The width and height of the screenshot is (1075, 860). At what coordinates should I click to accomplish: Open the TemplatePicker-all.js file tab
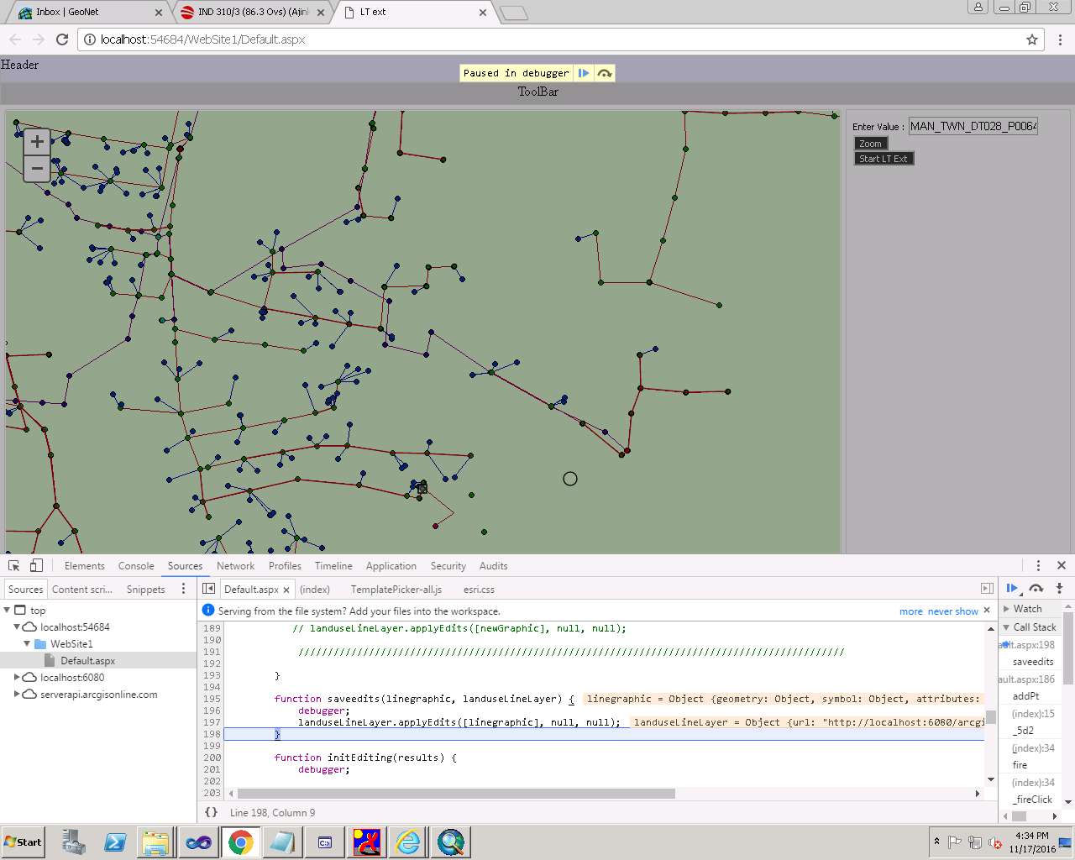(x=396, y=590)
